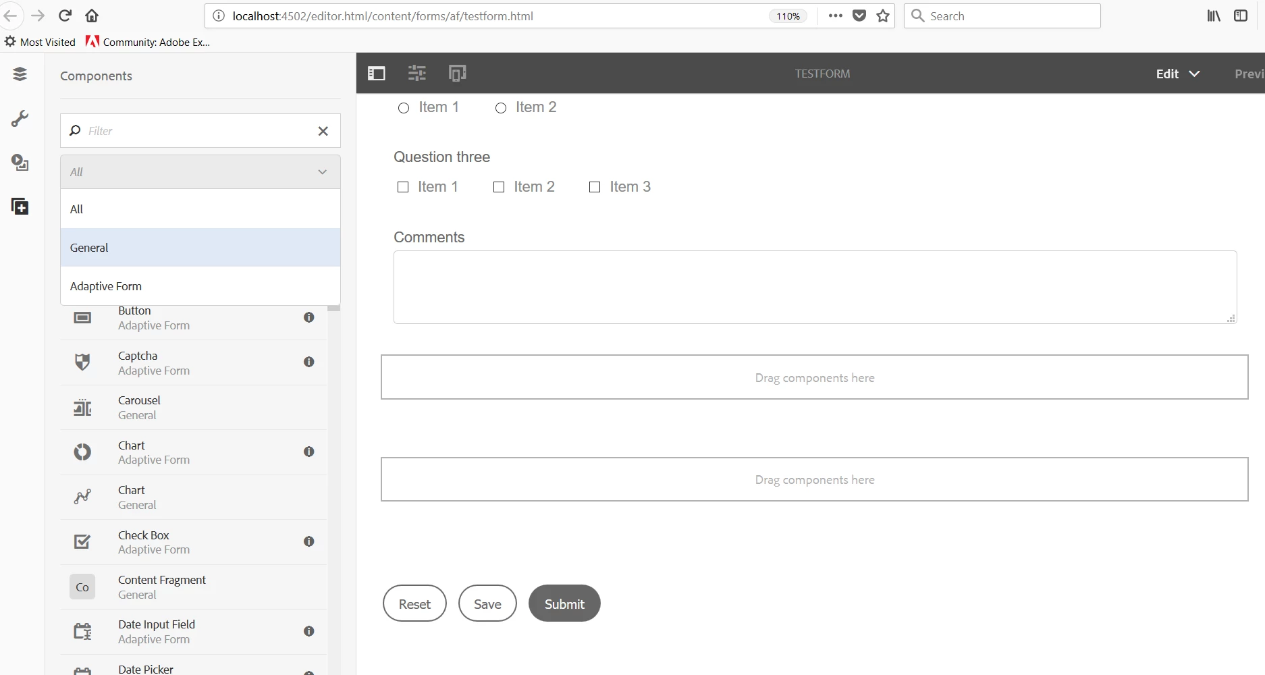Click inside the Comments text area
The height and width of the screenshot is (675, 1265).
pyautogui.click(x=815, y=288)
